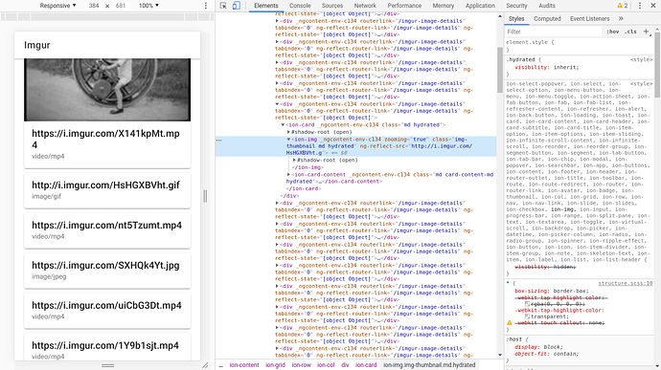Image resolution: width=661 pixels, height=370 pixels.
Task: Open the X141kpMt.mp4 card
Action: pyautogui.click(x=107, y=144)
